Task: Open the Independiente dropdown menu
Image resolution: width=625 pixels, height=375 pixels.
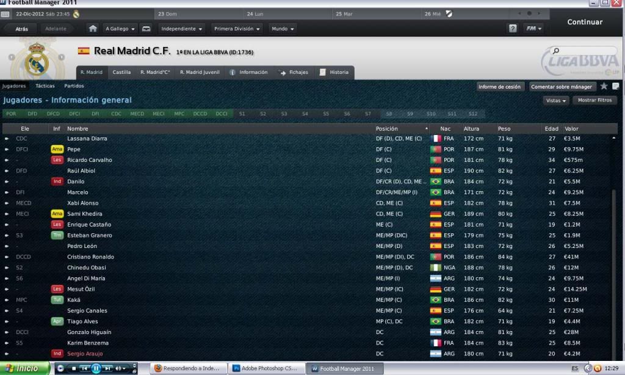Action: click(181, 29)
